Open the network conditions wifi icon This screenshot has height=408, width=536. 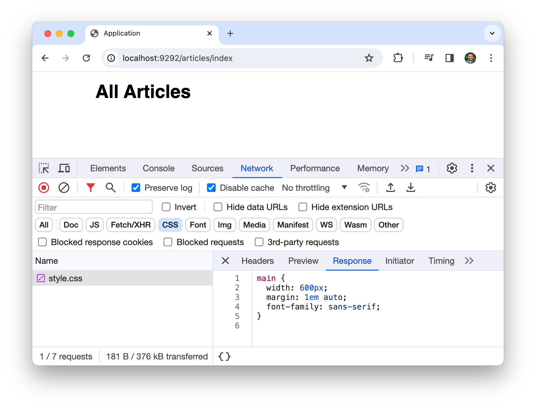[364, 188]
